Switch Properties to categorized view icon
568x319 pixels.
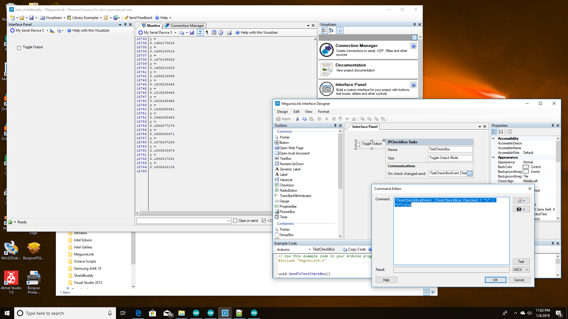[x=494, y=132]
